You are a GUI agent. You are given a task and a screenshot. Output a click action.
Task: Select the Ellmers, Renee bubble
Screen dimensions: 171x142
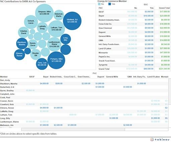coord(19,54)
